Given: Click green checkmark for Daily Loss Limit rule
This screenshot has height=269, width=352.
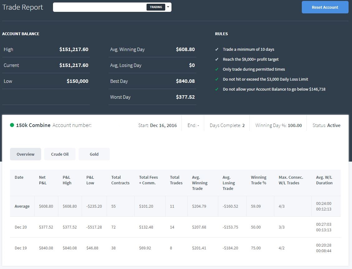Looking at the screenshot, I should (217, 79).
